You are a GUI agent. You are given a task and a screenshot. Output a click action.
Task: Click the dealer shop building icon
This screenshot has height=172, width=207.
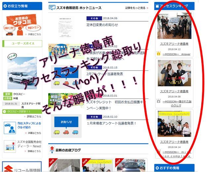click(x=10, y=147)
